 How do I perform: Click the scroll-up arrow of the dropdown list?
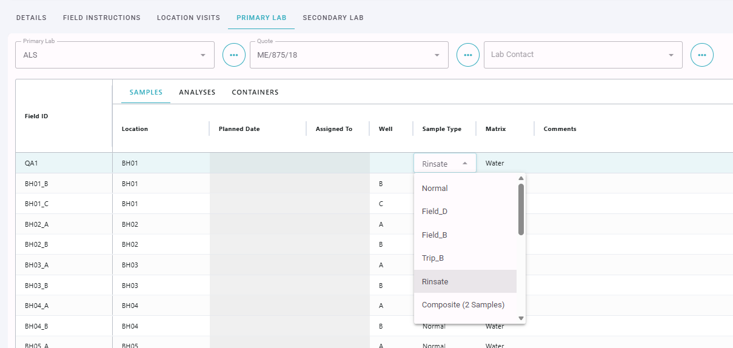[x=521, y=178]
